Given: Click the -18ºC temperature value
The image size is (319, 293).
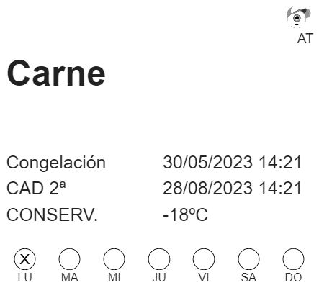Looking at the screenshot, I should pos(185,215).
